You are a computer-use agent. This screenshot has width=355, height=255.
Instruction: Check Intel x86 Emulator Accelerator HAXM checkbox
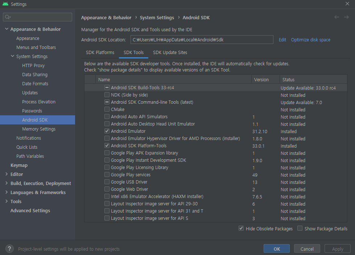107,196
